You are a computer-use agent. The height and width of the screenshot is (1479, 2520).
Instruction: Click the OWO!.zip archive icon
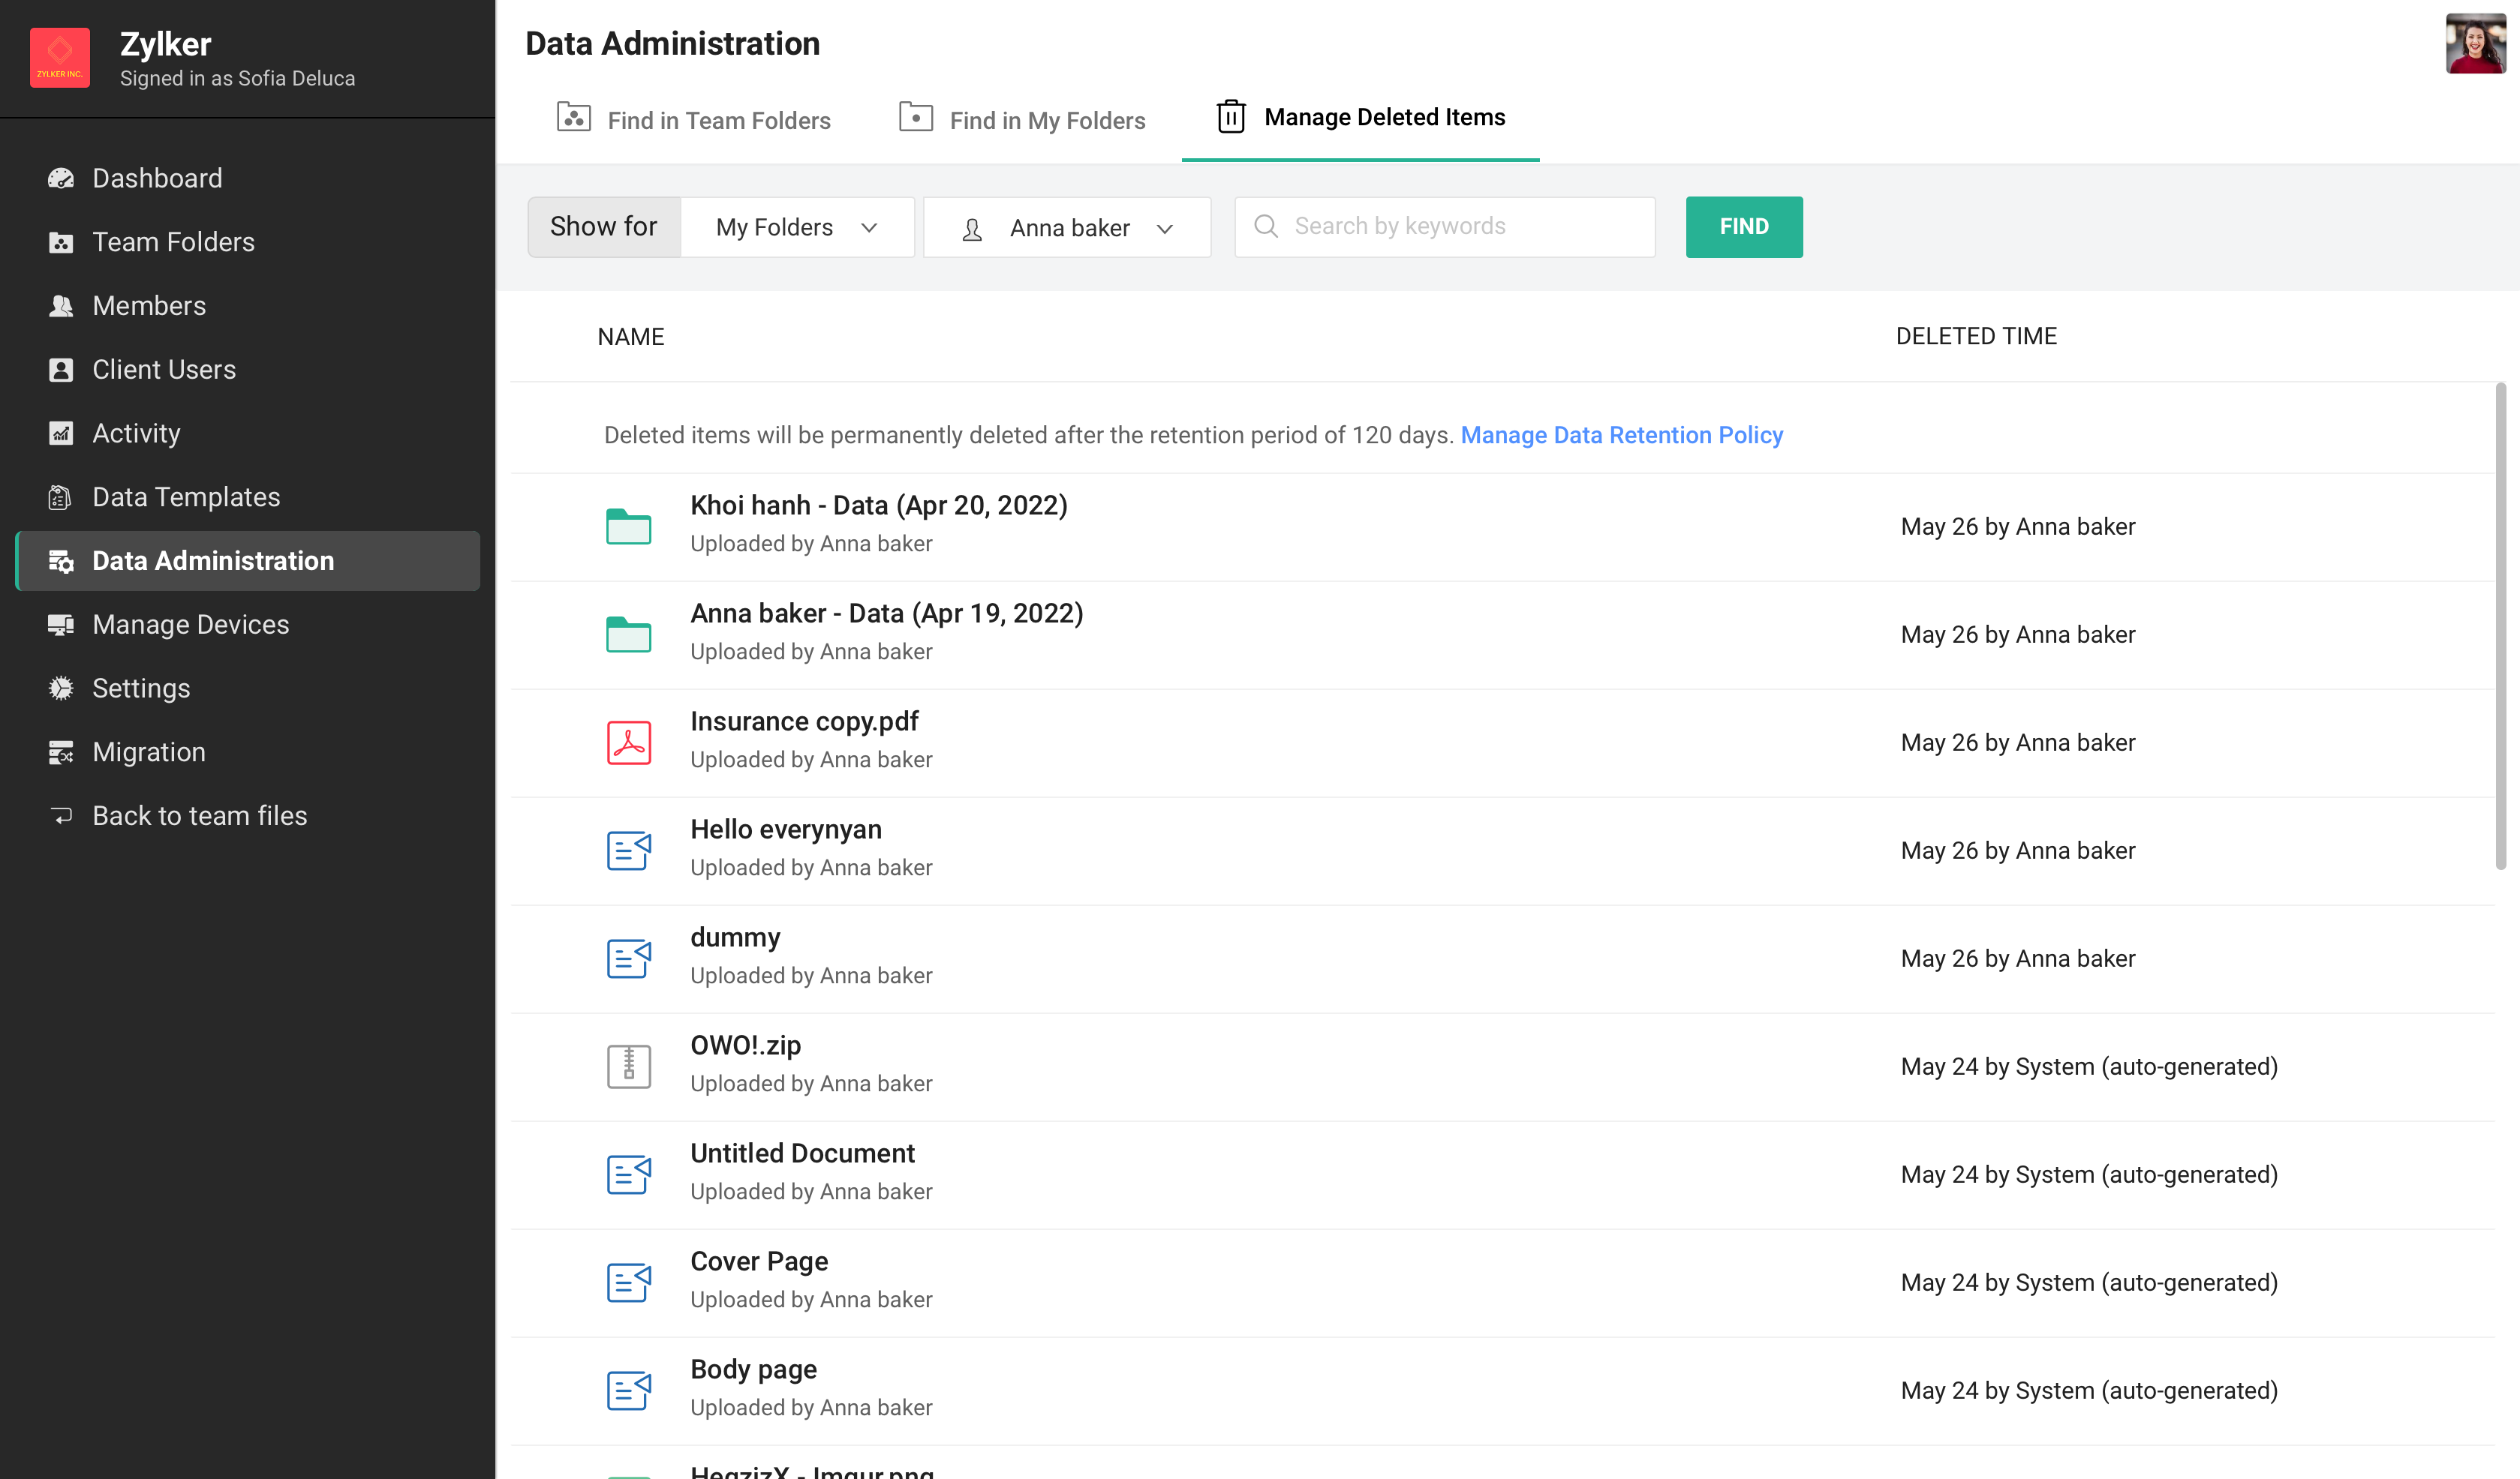628,1066
